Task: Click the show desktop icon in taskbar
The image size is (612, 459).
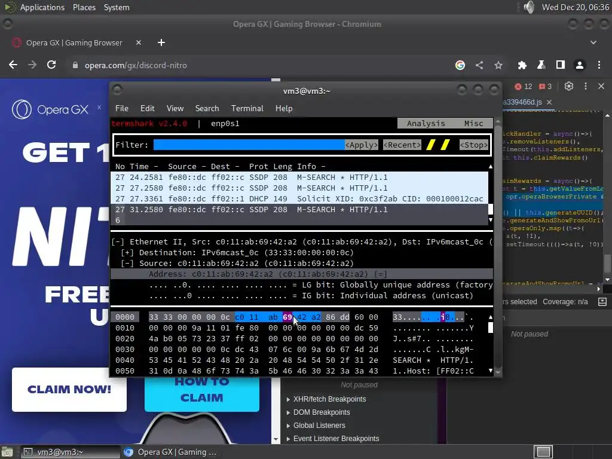Action: click(7, 452)
